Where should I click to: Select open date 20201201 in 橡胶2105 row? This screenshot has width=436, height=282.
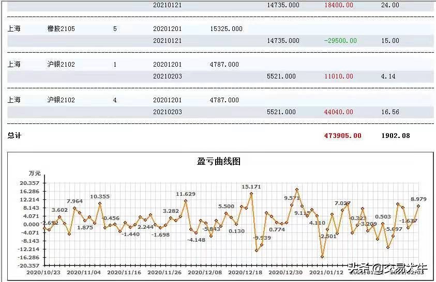pos(167,29)
